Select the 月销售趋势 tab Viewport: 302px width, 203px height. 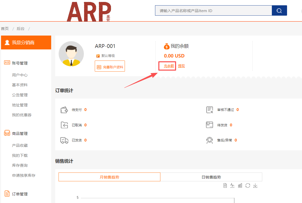tap(109, 177)
